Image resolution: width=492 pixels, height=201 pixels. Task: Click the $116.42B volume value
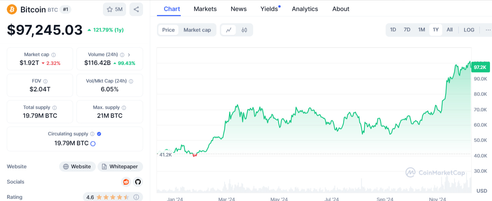point(98,63)
